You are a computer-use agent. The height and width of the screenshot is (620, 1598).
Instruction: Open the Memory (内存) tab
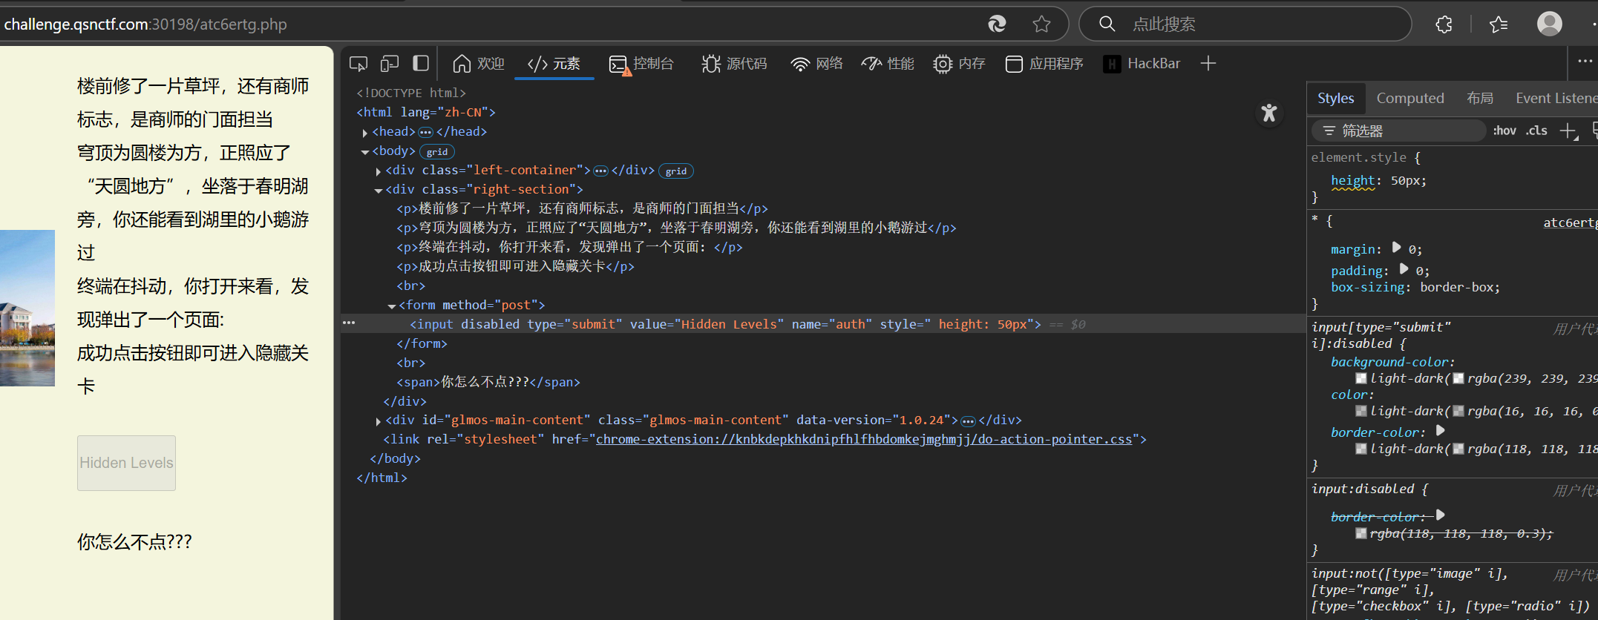pyautogui.click(x=959, y=64)
